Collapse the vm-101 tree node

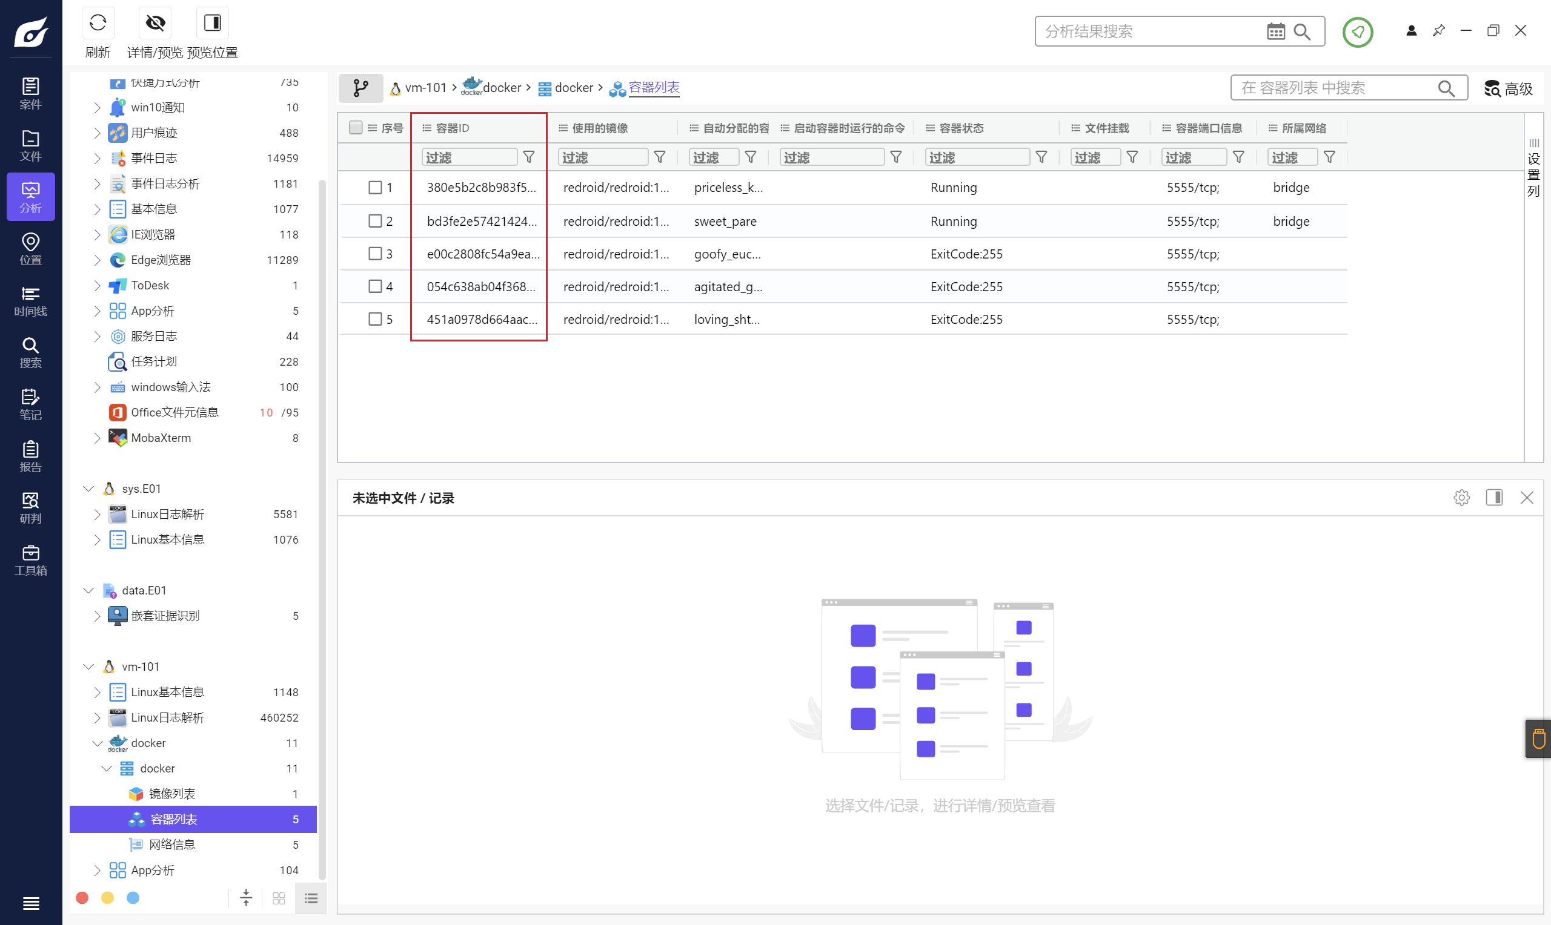88,667
